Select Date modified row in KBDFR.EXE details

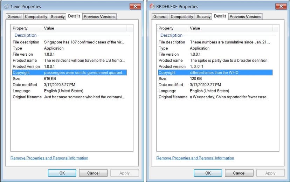click(215, 85)
